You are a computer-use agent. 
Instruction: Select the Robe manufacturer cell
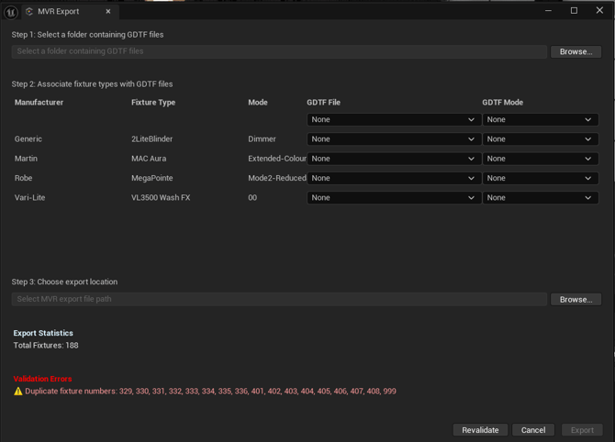click(24, 178)
